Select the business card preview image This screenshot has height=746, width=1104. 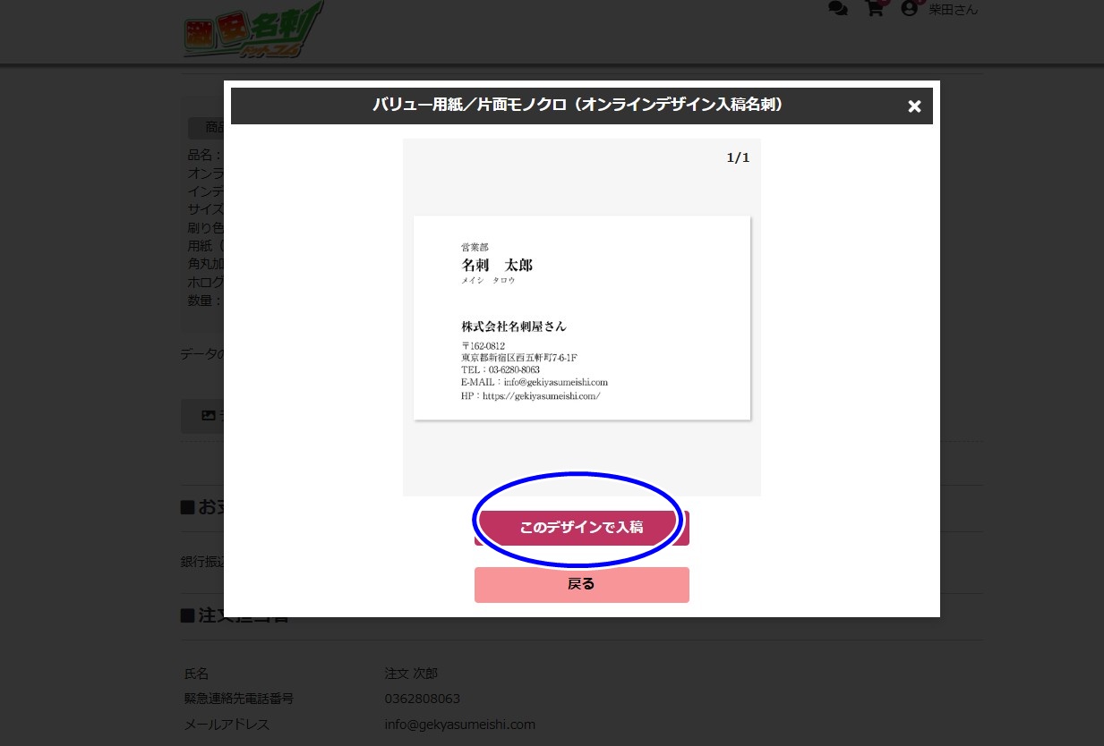point(582,318)
